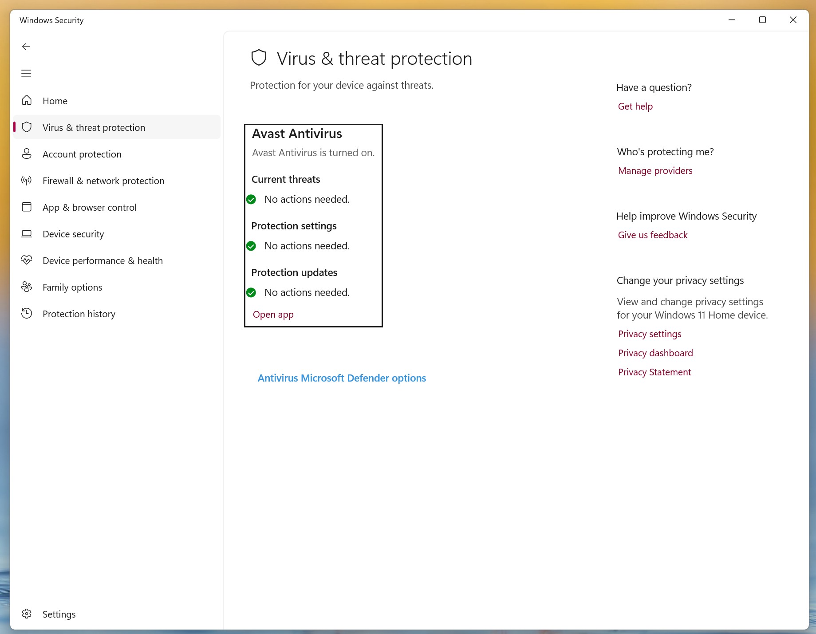Screen dimensions: 816x634
Task: Expand Antivirus Microsoft Defender options
Action: coord(342,378)
